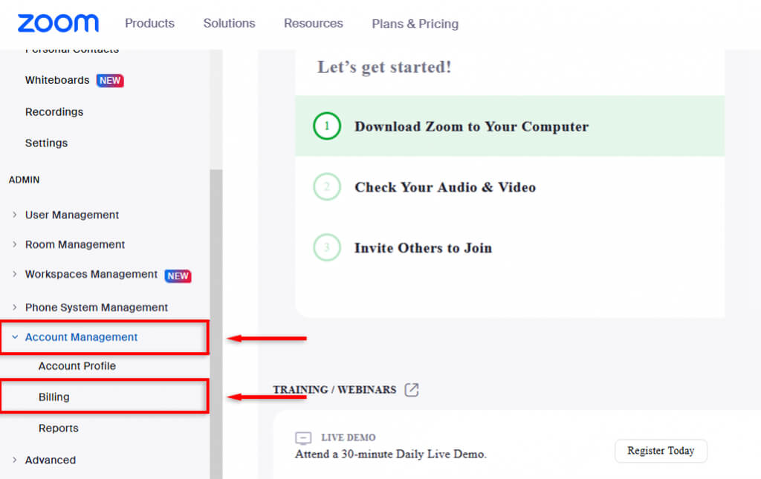Open the Training / Webinars external link icon
761x479 pixels.
tap(412, 390)
